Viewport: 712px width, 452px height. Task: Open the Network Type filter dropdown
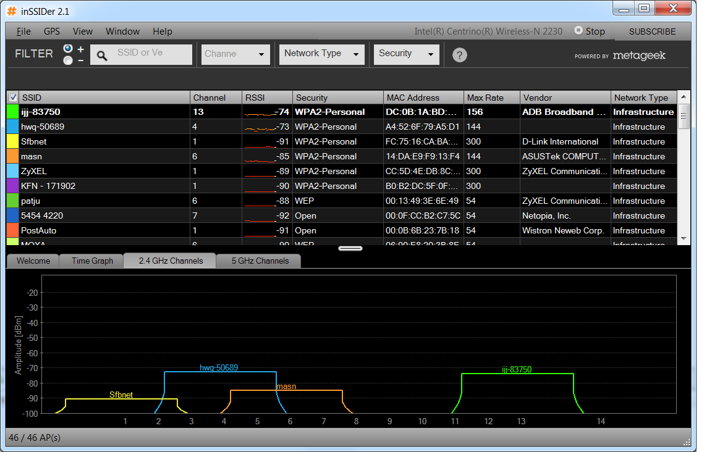pos(321,54)
